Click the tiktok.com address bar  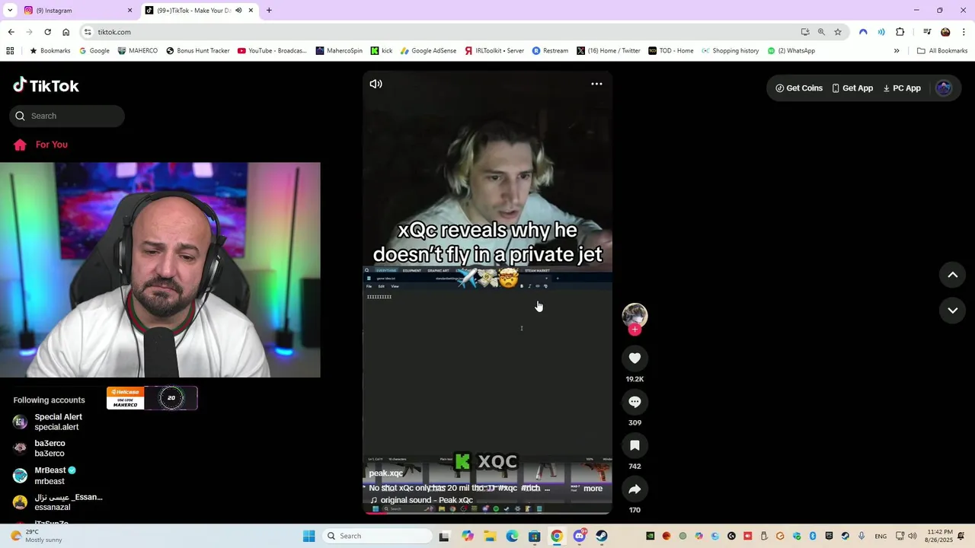[442, 32]
